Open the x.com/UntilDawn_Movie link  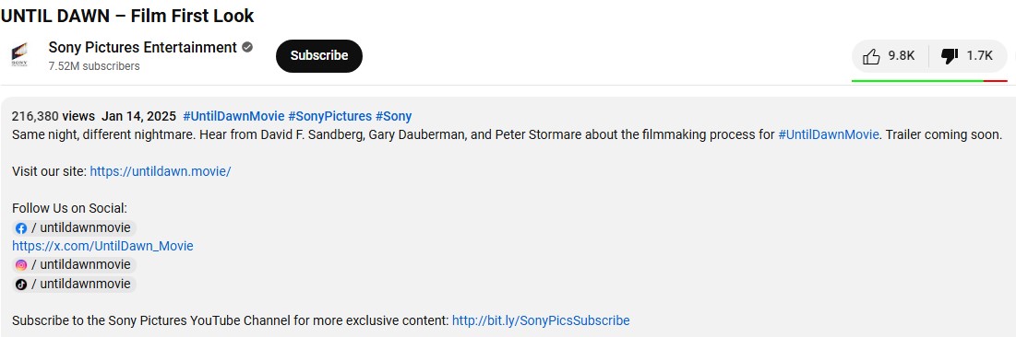point(102,246)
